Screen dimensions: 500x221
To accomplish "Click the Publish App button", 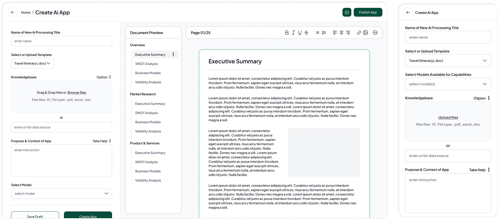I will click(368, 12).
